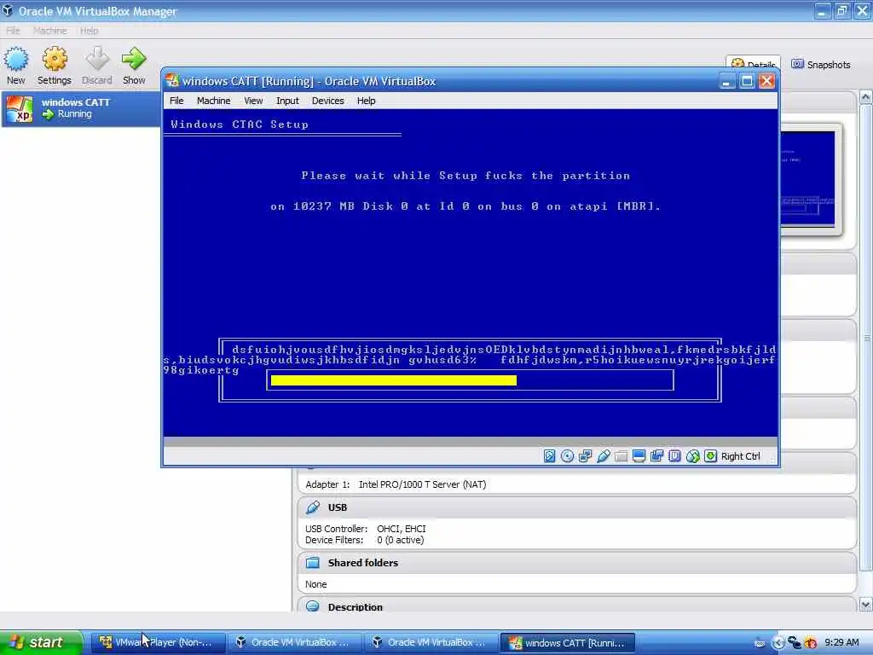Click 'OHCI, EHCI' USB controller value
873x655 pixels.
tap(402, 529)
